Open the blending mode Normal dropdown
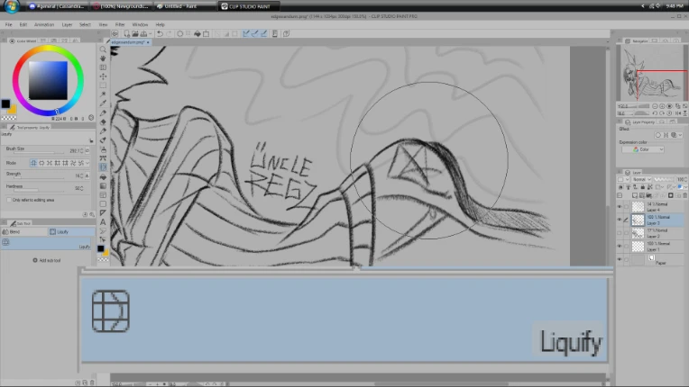Viewport: 689px width, 387px height. click(640, 179)
